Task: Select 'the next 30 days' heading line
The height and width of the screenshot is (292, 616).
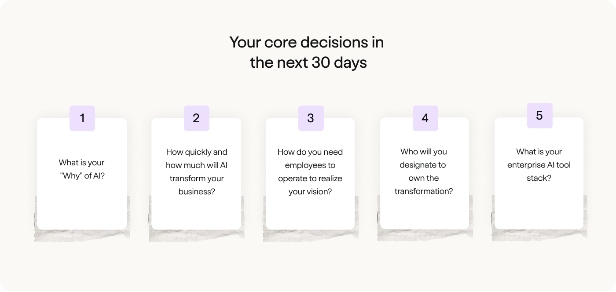Action: click(x=308, y=62)
